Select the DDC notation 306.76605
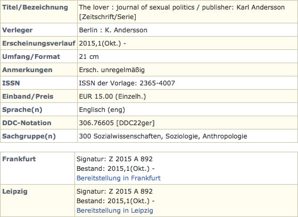Viewport: 298px width, 217px height. [x=96, y=123]
